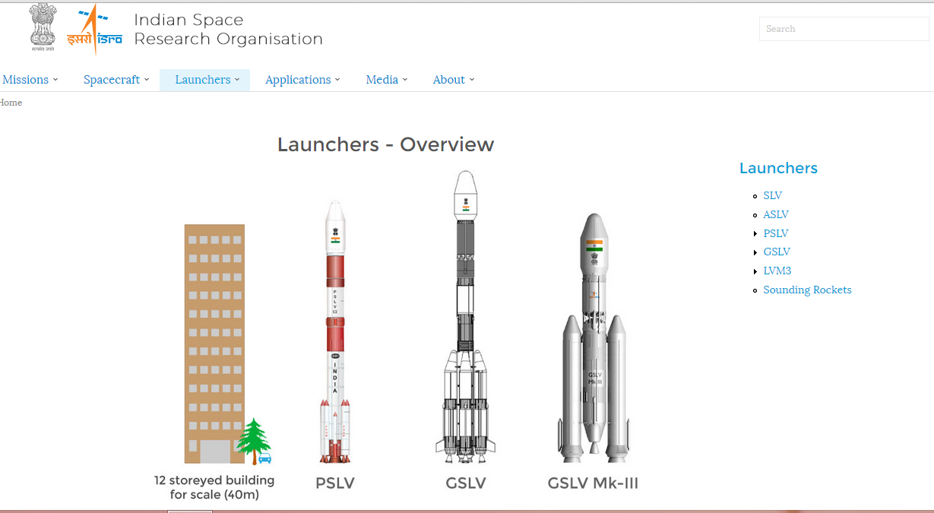Open the Sounding Rockets link
Image resolution: width=934 pixels, height=513 pixels.
[x=807, y=290]
